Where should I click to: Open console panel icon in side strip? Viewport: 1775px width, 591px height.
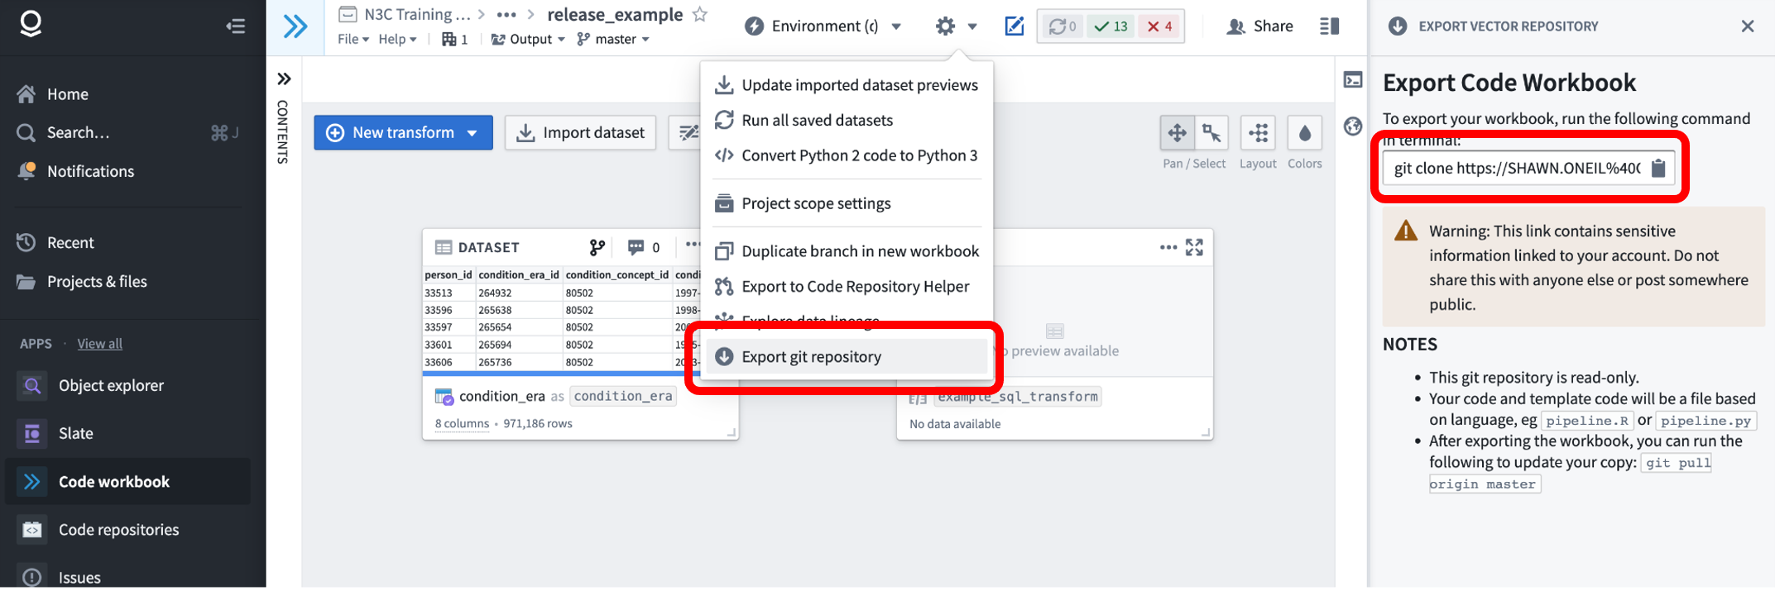coord(1353,80)
